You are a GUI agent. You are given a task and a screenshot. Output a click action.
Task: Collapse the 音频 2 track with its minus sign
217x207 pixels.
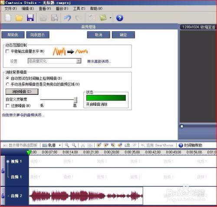[8, 196]
